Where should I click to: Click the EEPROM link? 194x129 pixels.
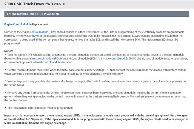point(33,36)
